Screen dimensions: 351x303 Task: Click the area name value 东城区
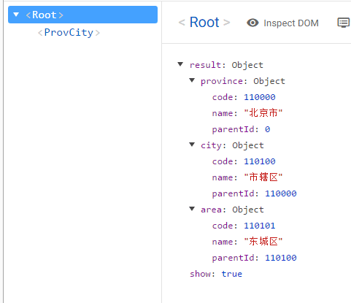coord(263,242)
